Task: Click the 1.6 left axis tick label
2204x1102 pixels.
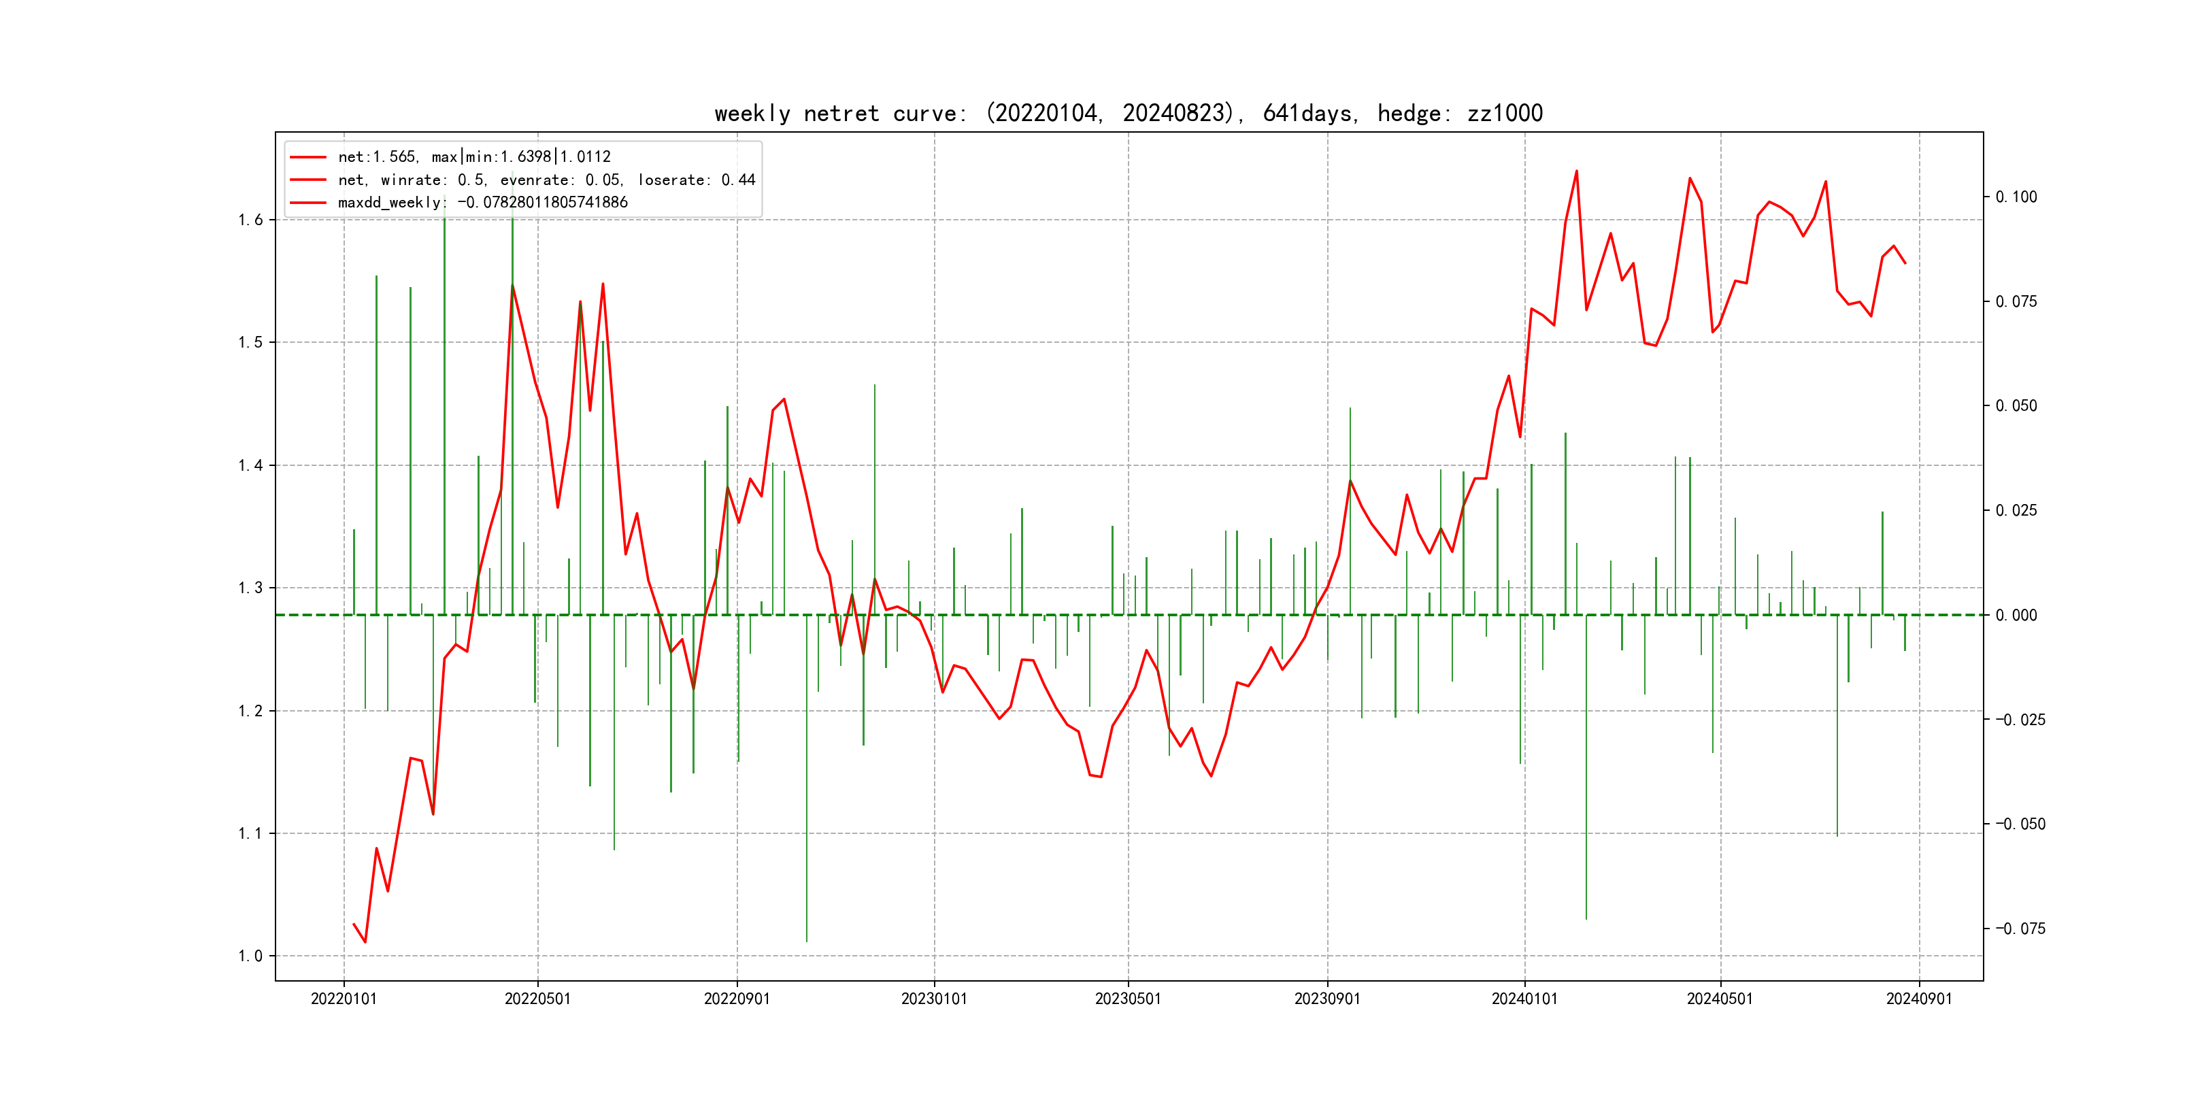Action: [x=251, y=220]
